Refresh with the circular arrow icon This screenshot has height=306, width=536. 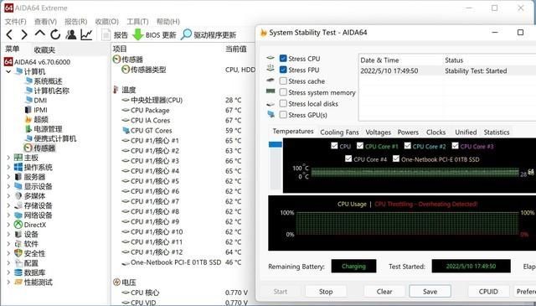coord(55,34)
